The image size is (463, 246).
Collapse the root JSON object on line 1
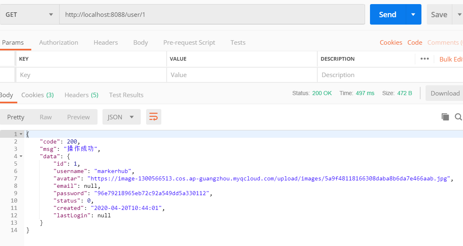22,134
